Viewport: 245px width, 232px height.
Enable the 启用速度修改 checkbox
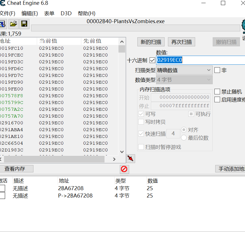tap(217, 99)
